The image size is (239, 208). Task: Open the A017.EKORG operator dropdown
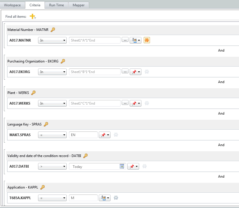(x=52, y=72)
